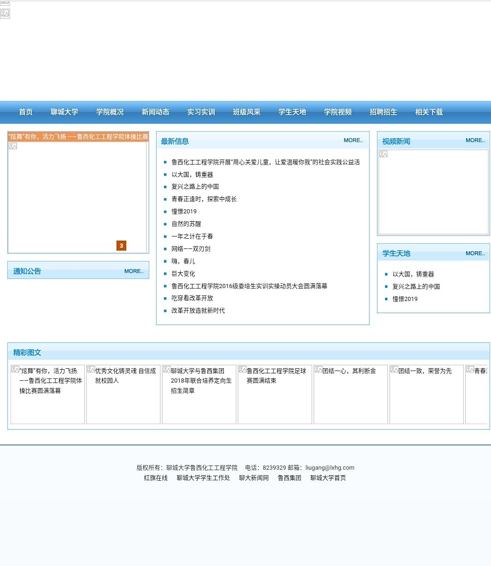Open the broken video image in 视频新闻

click(x=384, y=154)
